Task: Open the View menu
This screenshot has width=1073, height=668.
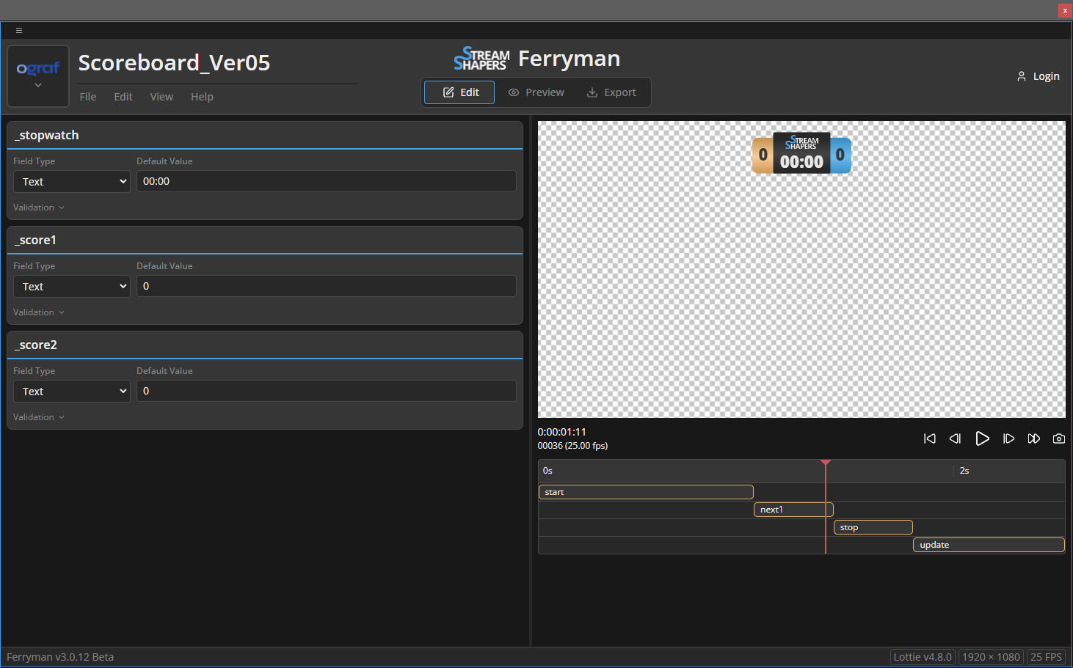Action: [161, 97]
